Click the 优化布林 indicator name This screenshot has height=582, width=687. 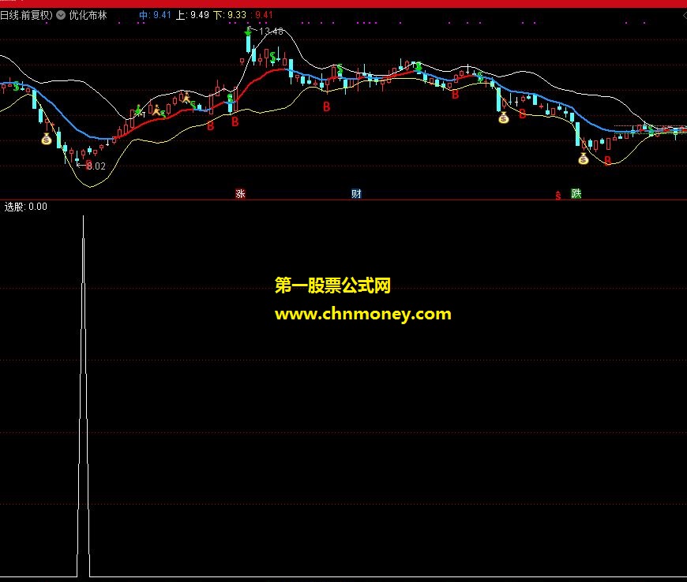(x=88, y=15)
